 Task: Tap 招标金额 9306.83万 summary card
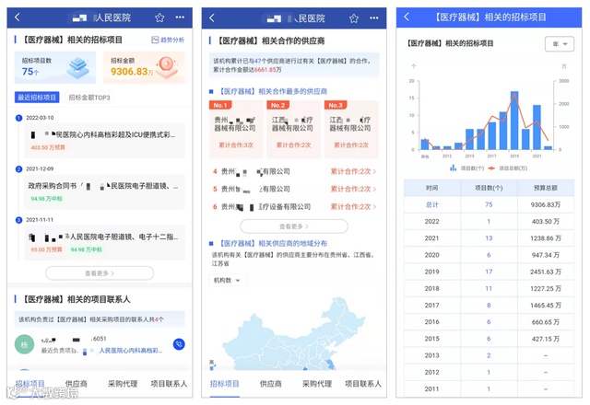144,67
